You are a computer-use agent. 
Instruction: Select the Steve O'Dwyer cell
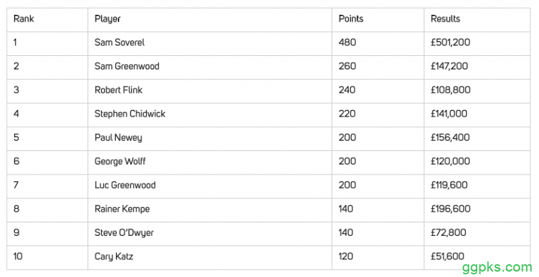123,233
